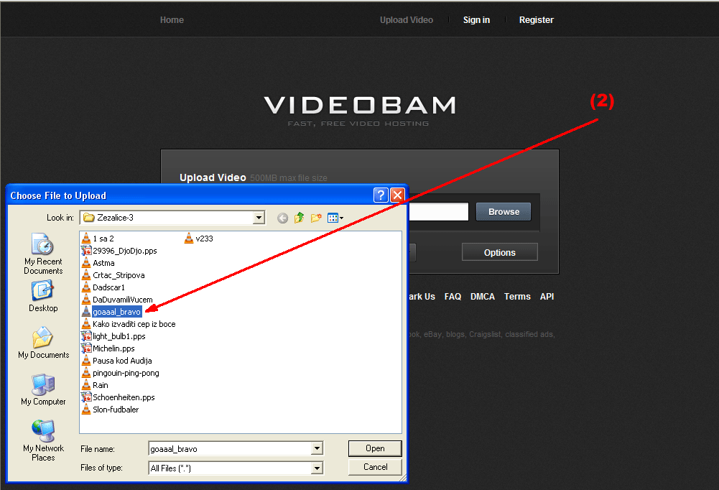
Task: Open the FAQ footer link
Action: tap(453, 297)
